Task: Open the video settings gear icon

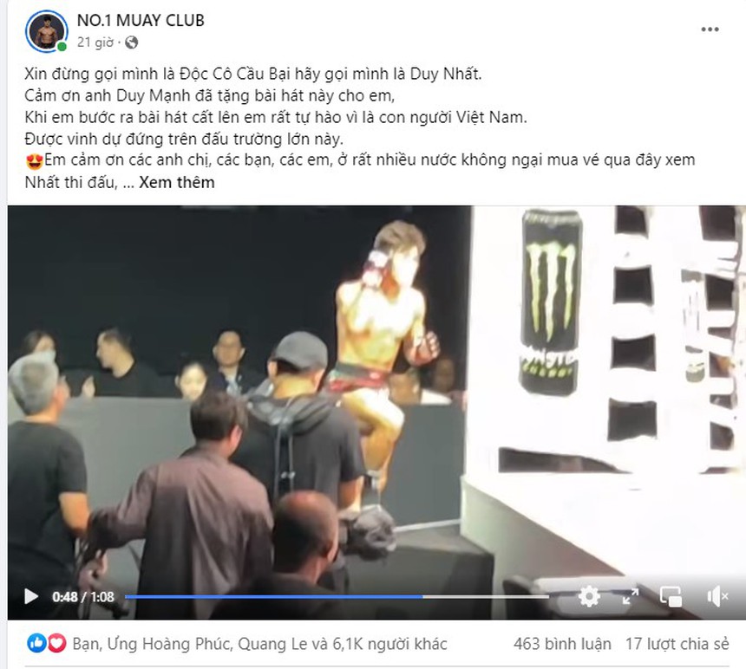Action: (589, 596)
